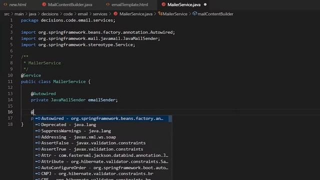Viewport: 320px width, 180px height.
Task: Click the Java file icon on the MailContentBuilder.java tab
Action: coord(44,4)
